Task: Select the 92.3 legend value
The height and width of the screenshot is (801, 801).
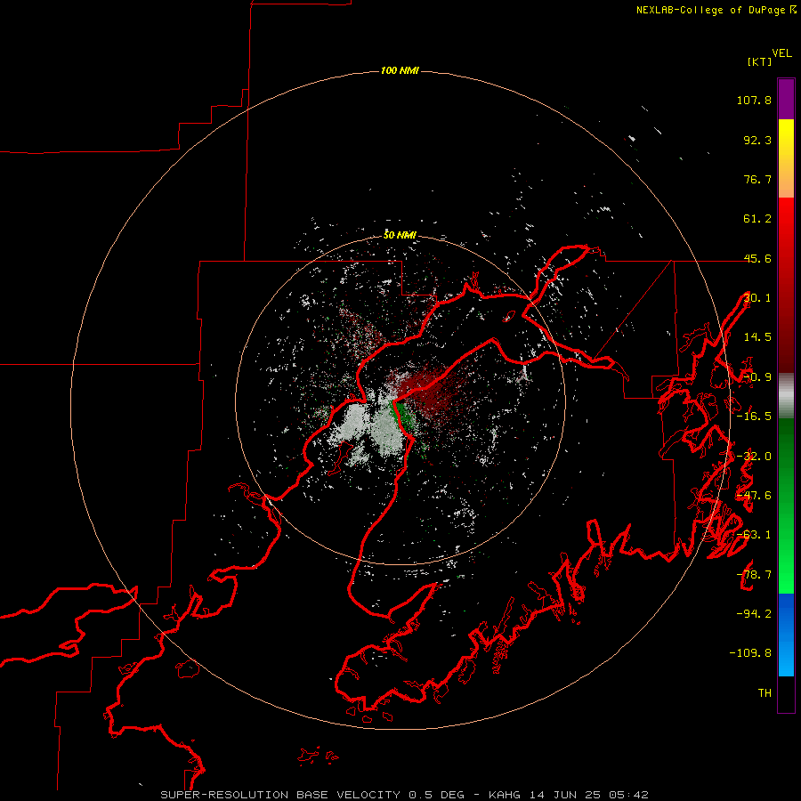Action: pos(757,140)
